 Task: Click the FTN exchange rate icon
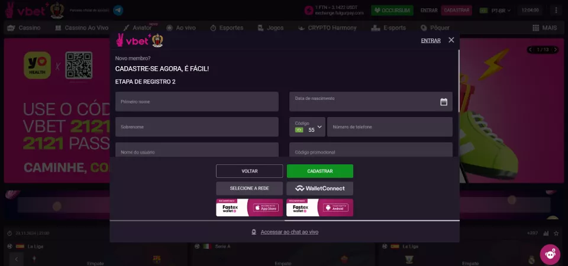pos(309,11)
